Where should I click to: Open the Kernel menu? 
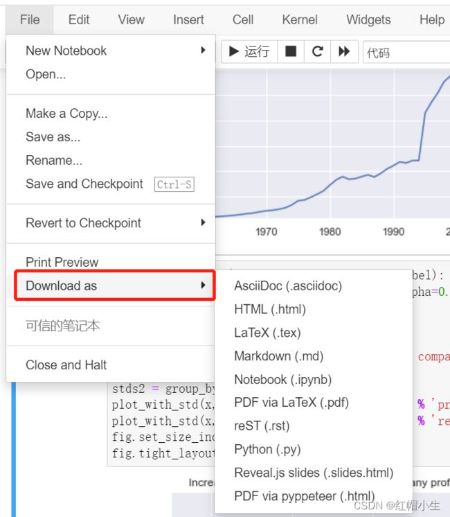[300, 19]
